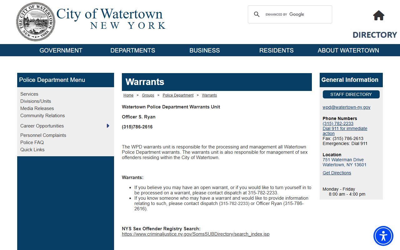Viewport: 400px width, 250px height.
Task: Go to the home page via house icon
Action: (x=378, y=15)
